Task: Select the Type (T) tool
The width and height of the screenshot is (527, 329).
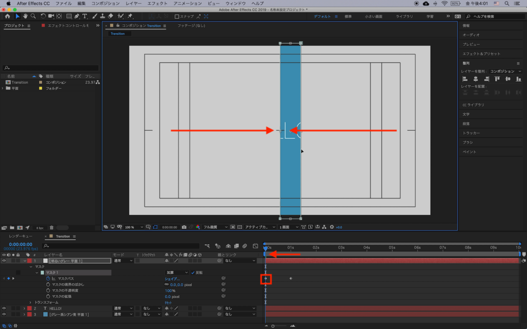Action: click(x=84, y=16)
